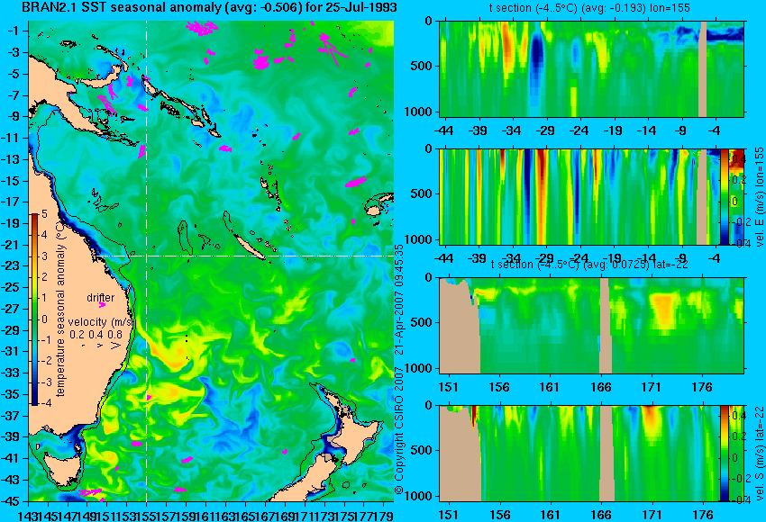This screenshot has height=522, width=766.
Task: Click the vertical CSIRO copyright text
Action: coord(399,369)
